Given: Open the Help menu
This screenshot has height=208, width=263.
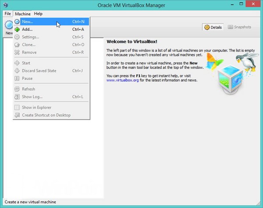Looking at the screenshot, I should click(38, 14).
